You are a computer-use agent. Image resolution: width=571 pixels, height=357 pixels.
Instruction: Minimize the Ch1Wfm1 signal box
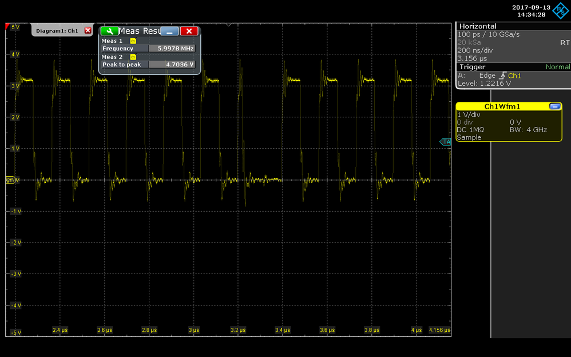(555, 106)
